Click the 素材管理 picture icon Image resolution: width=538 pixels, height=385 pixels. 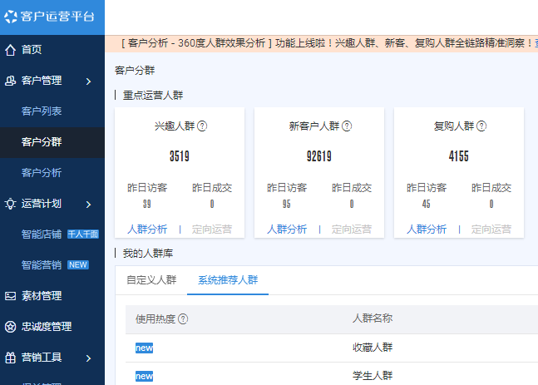[10, 296]
